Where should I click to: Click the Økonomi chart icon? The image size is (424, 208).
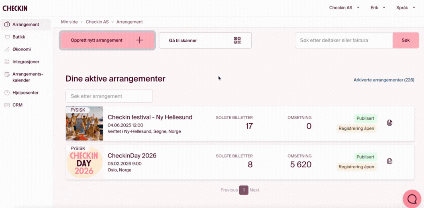coord(7,49)
